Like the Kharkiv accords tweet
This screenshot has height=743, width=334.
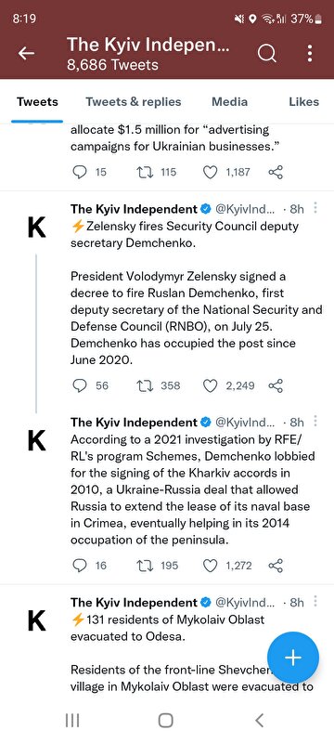210,566
